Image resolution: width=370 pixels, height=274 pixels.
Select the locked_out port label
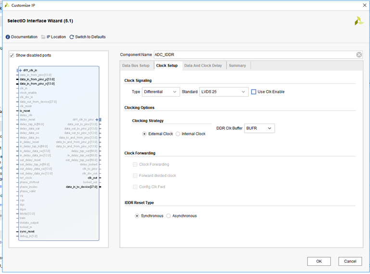pyautogui.click(x=90, y=182)
